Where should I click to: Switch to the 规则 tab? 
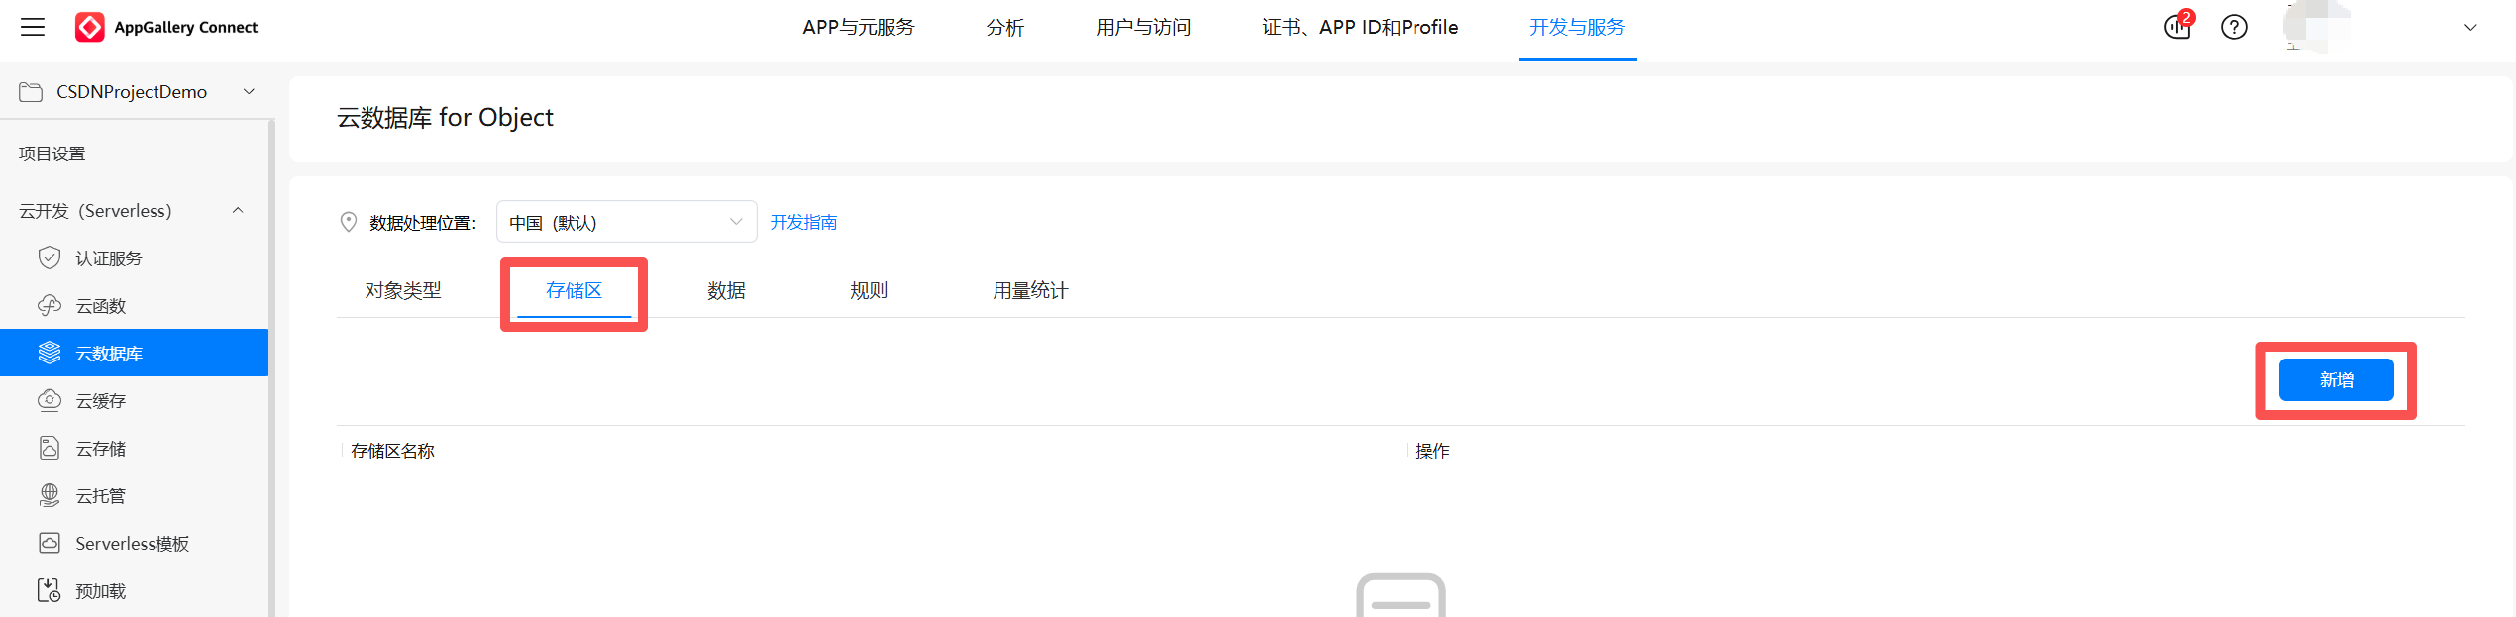(x=869, y=290)
